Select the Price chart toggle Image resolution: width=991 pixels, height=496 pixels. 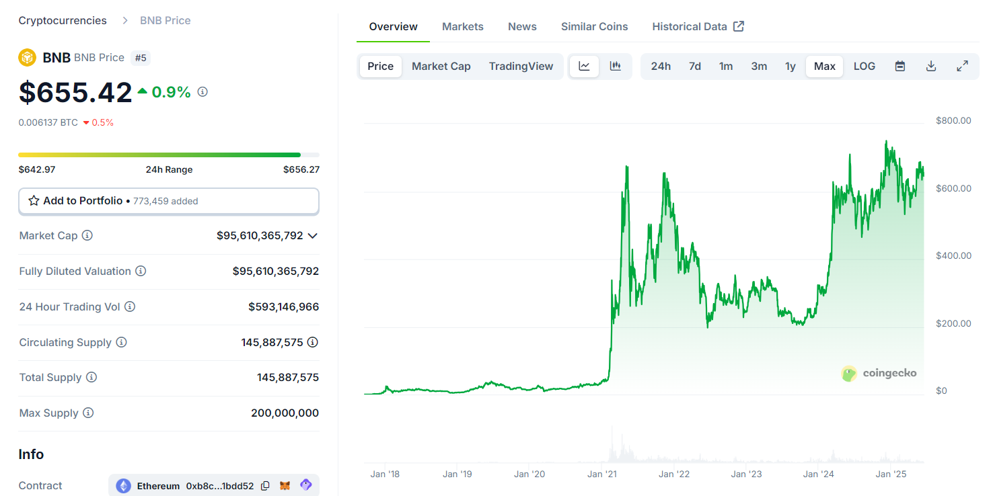click(381, 67)
